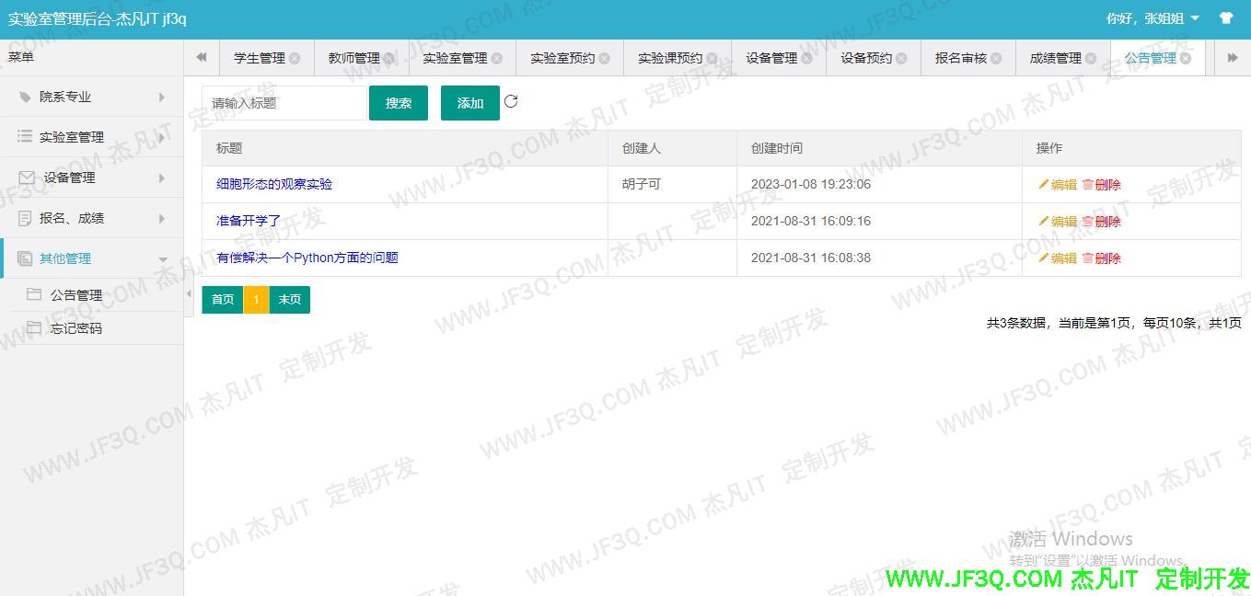Click the tag icon beside 院系专业

(x=24, y=97)
